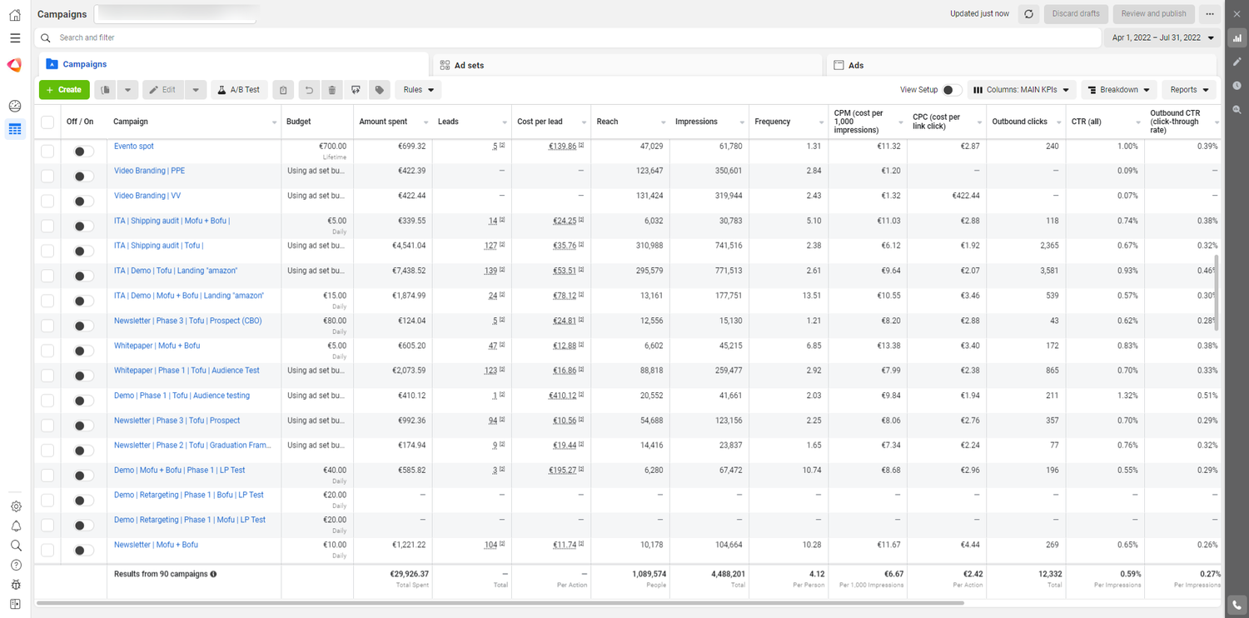The width and height of the screenshot is (1249, 618).
Task: Click the export/import icon after trash
Action: click(x=356, y=90)
